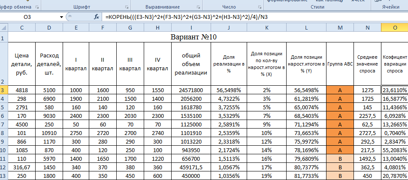Select highlighted column O header
The image size is (408, 180).
click(395, 27)
